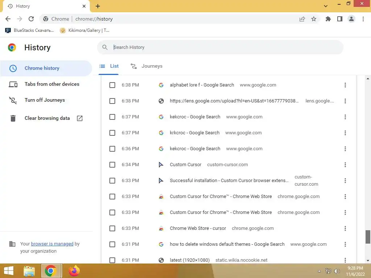This screenshot has width=371, height=278.
Task: Click the browser forward arrow
Action: pyautogui.click(x=20, y=19)
